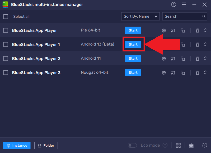Image resolution: width=211 pixels, height=153 pixels.
Task: Start the Pie 64-bit instance
Action: click(133, 30)
